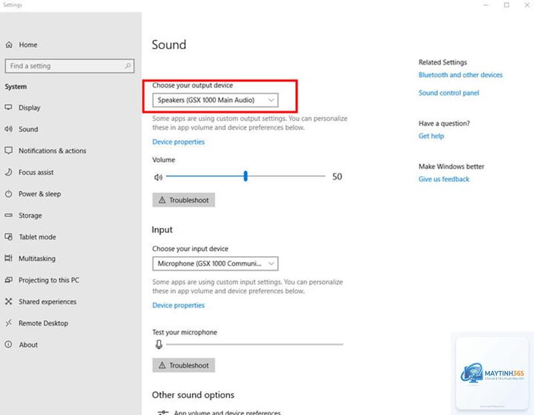The width and height of the screenshot is (534, 415).
Task: Click the About info icon
Action: tap(9, 344)
